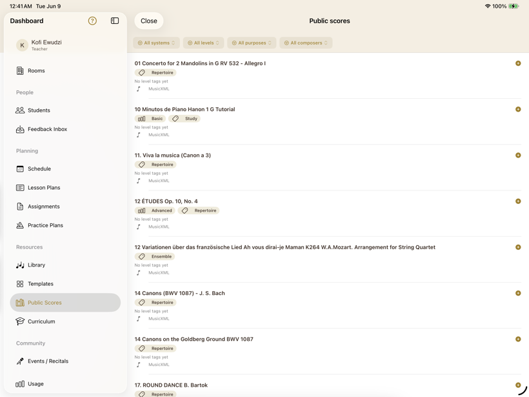This screenshot has height=397, width=529.
Task: Open Feedback Inbox
Action: click(65, 129)
